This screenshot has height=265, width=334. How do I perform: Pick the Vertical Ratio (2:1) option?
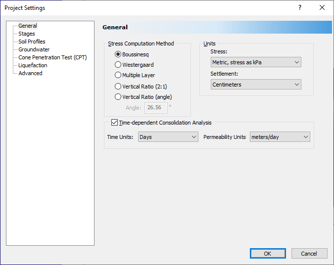tap(118, 86)
